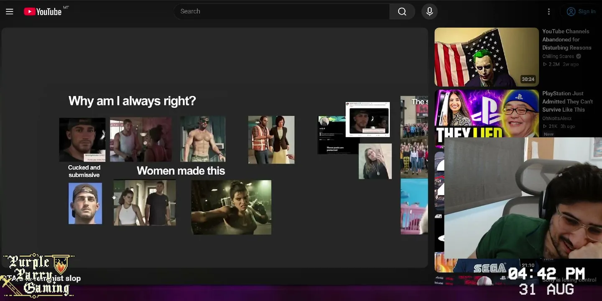Go to the YouTube home logo
602x301 pixels.
pyautogui.click(x=43, y=12)
